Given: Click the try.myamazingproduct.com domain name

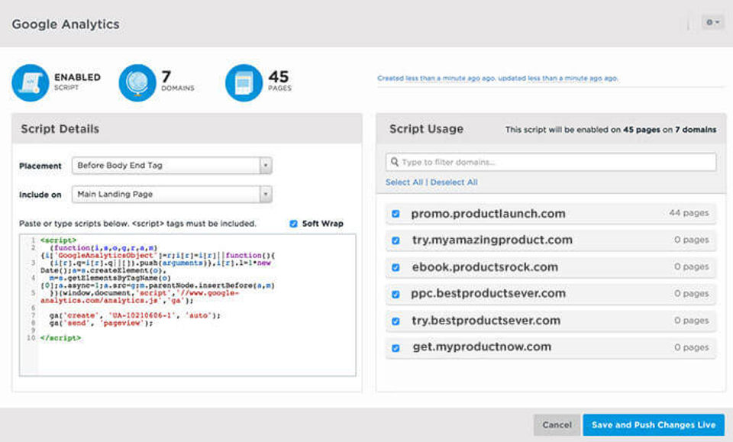Looking at the screenshot, I should pos(492,240).
